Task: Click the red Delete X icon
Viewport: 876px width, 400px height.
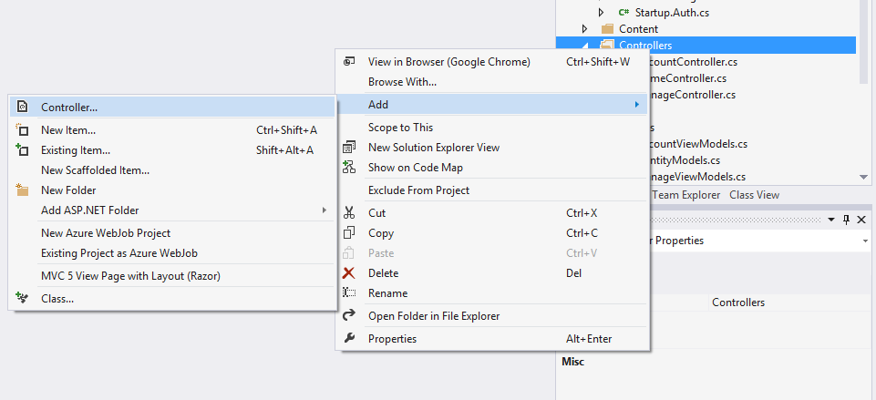Action: [x=349, y=272]
